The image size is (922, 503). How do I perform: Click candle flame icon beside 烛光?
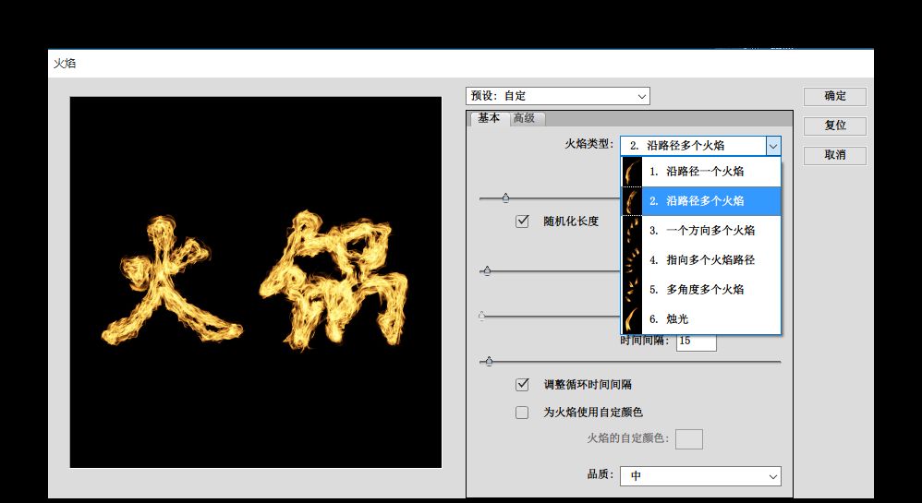(x=632, y=318)
